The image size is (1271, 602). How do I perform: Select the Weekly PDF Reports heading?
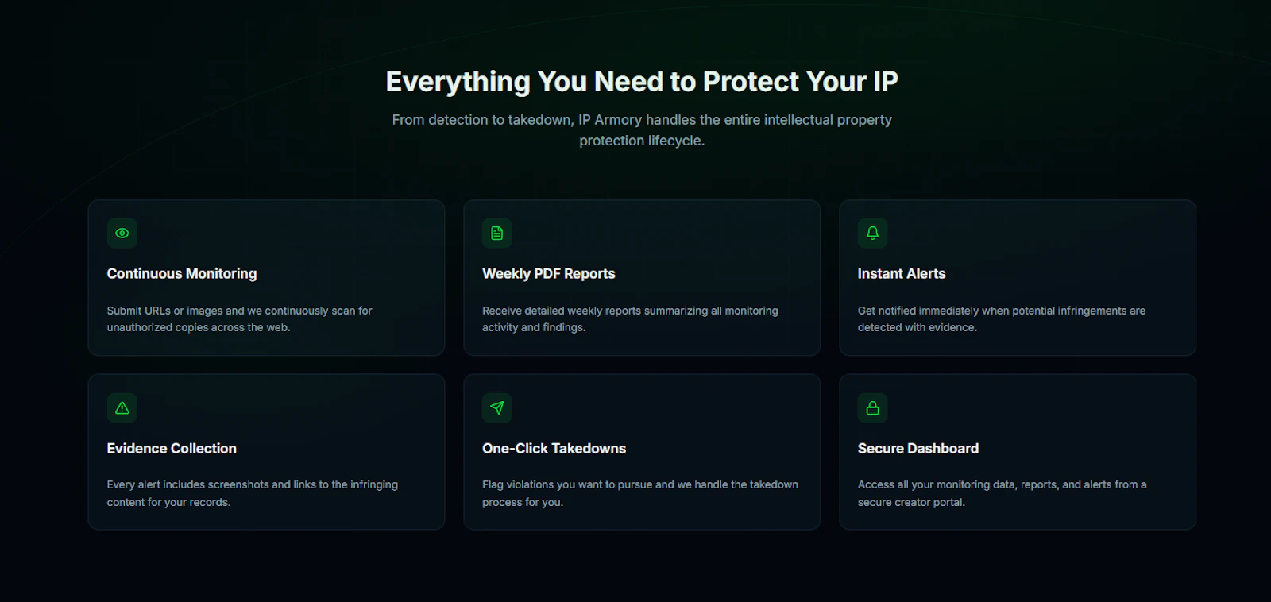[x=549, y=274]
